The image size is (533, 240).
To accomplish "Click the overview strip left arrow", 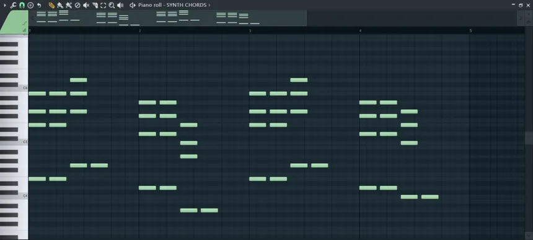I will (32, 18).
